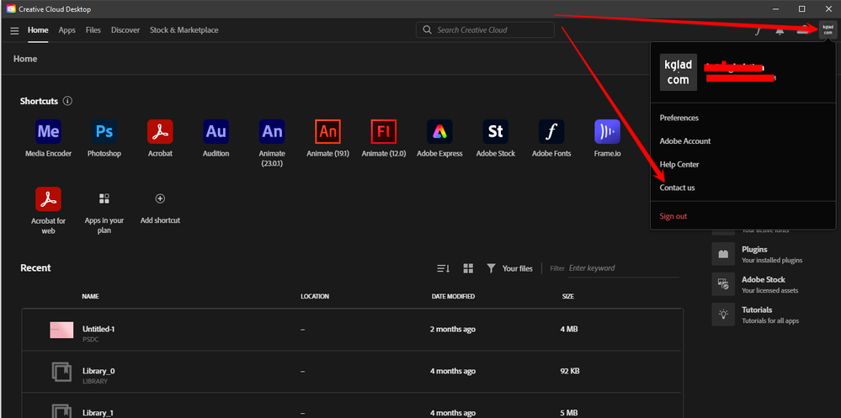841x418 pixels.
Task: Open the Untitled-1 pink thumbnail
Action: pos(61,331)
